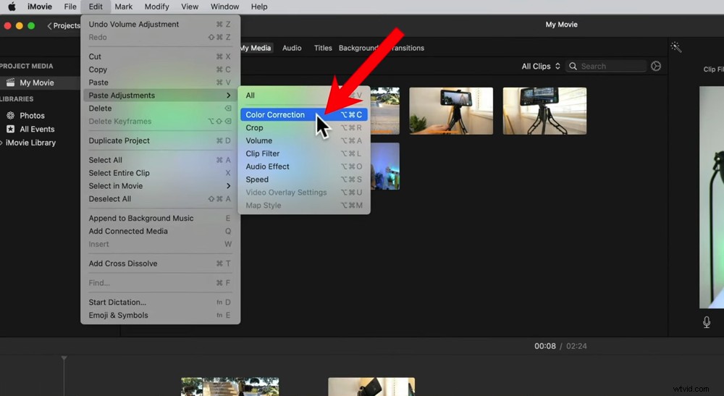Click the microphone voiceover icon
The height and width of the screenshot is (396, 724).
click(707, 321)
